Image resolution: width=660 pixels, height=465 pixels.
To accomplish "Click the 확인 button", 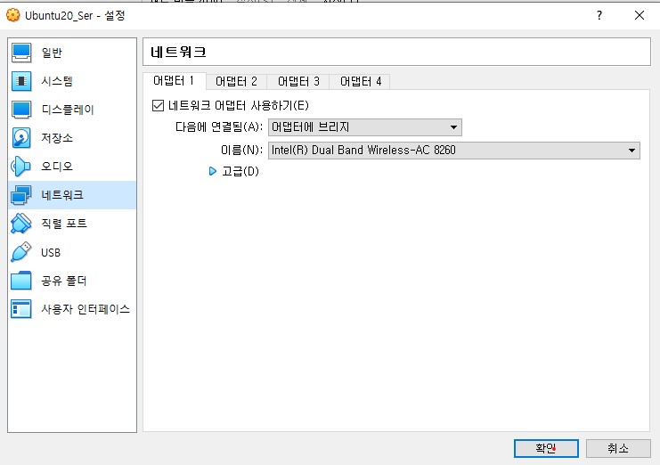I will (546, 449).
